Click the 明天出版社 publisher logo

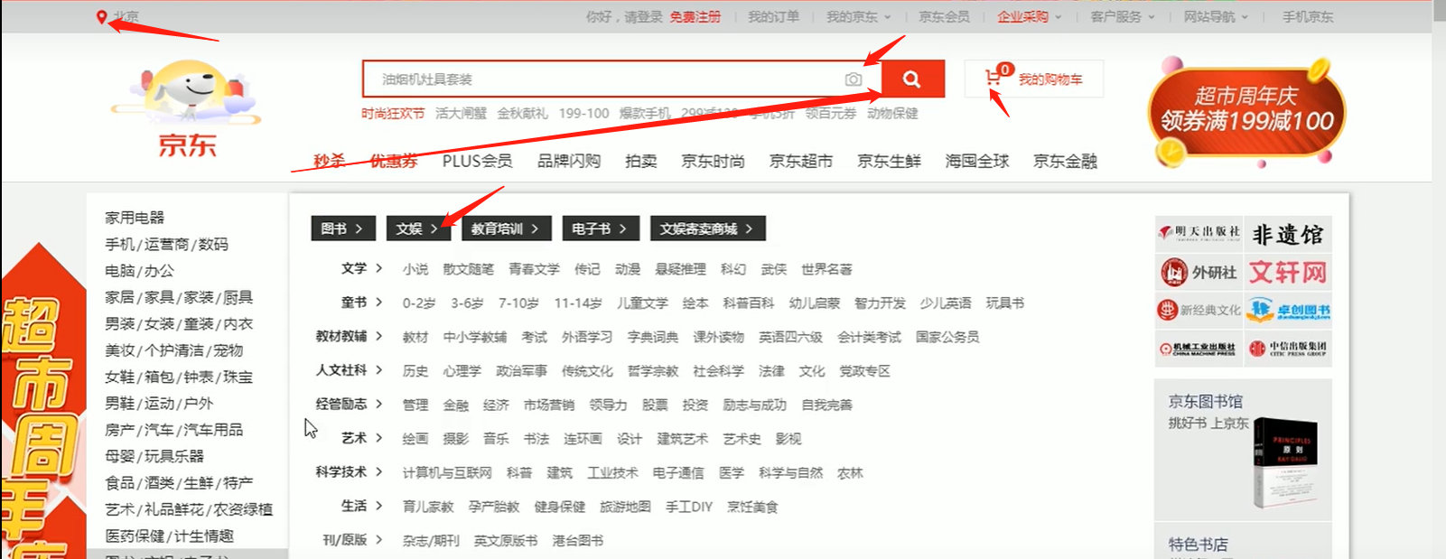coord(1199,233)
